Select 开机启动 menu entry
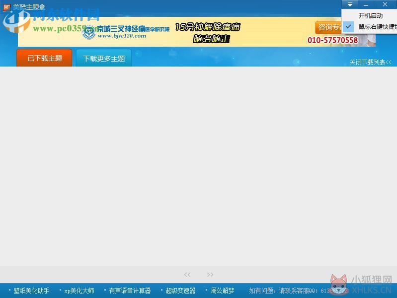The width and height of the screenshot is (397, 298). point(370,16)
